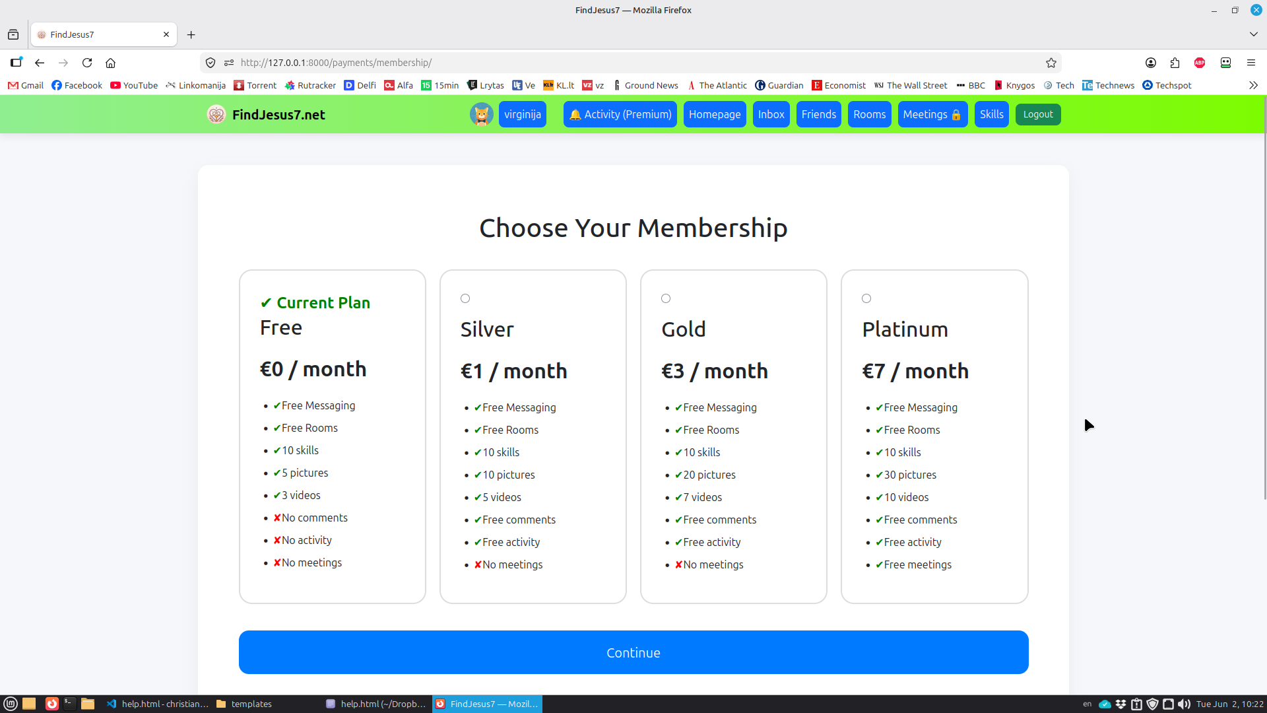Image resolution: width=1267 pixels, height=713 pixels.
Task: Click the page vertical scrollbar
Action: pos(1264,297)
